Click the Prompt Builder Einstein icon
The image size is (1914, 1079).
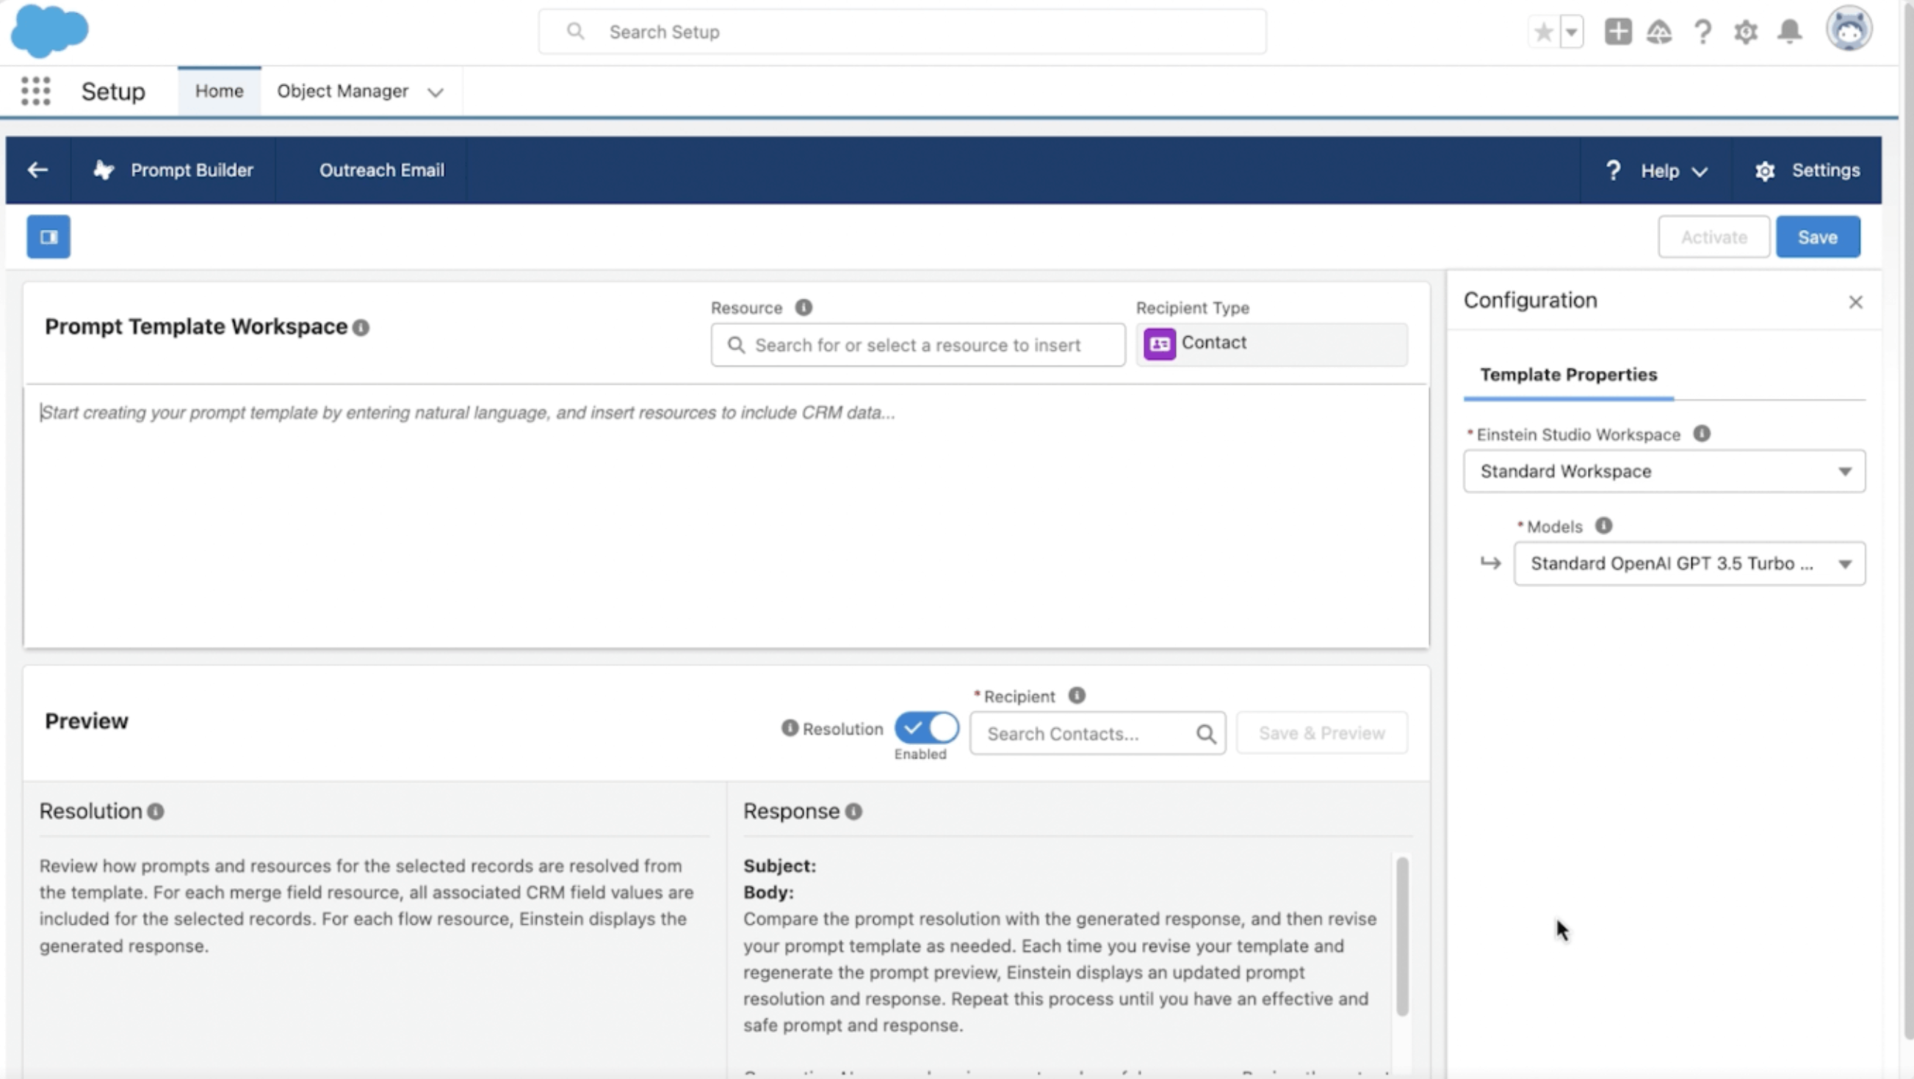click(104, 170)
